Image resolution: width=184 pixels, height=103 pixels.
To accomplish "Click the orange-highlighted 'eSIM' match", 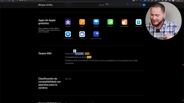I will pos(87,54).
